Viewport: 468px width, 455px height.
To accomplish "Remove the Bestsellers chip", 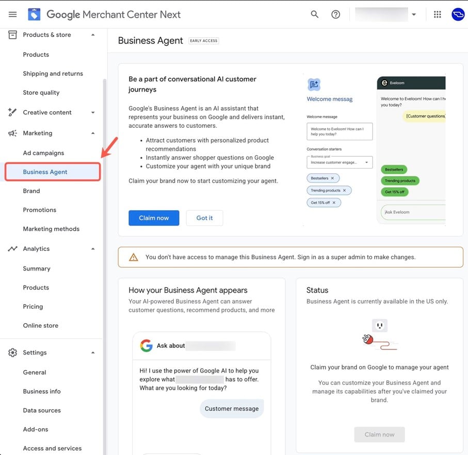I will click(332, 178).
